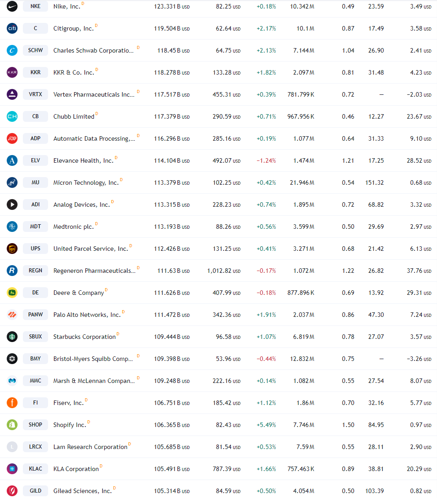
Task: Open the SCHW ticker badge
Action: point(35,50)
